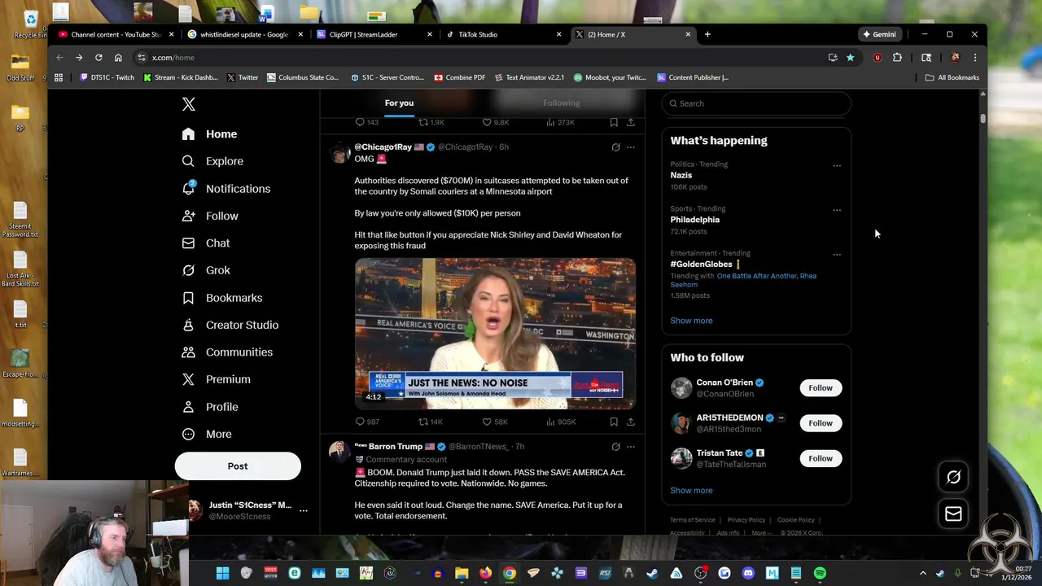
Task: Open Gemini button in Chrome
Action: [x=879, y=34]
